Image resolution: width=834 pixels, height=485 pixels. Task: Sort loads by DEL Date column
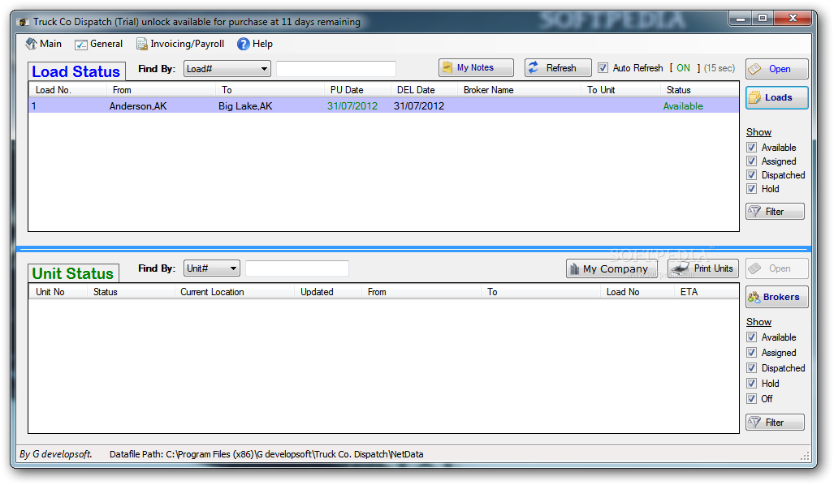coord(424,90)
